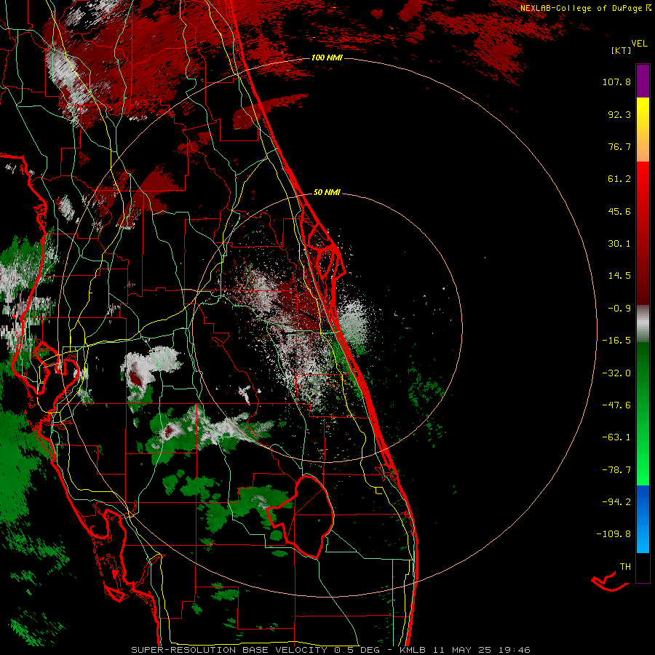This screenshot has width=655, height=655.
Task: Pick the black TH segment of color bar
Action: [643, 567]
